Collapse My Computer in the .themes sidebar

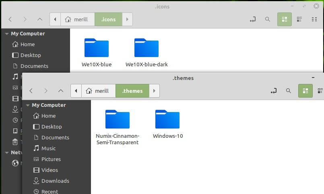(x=27, y=105)
